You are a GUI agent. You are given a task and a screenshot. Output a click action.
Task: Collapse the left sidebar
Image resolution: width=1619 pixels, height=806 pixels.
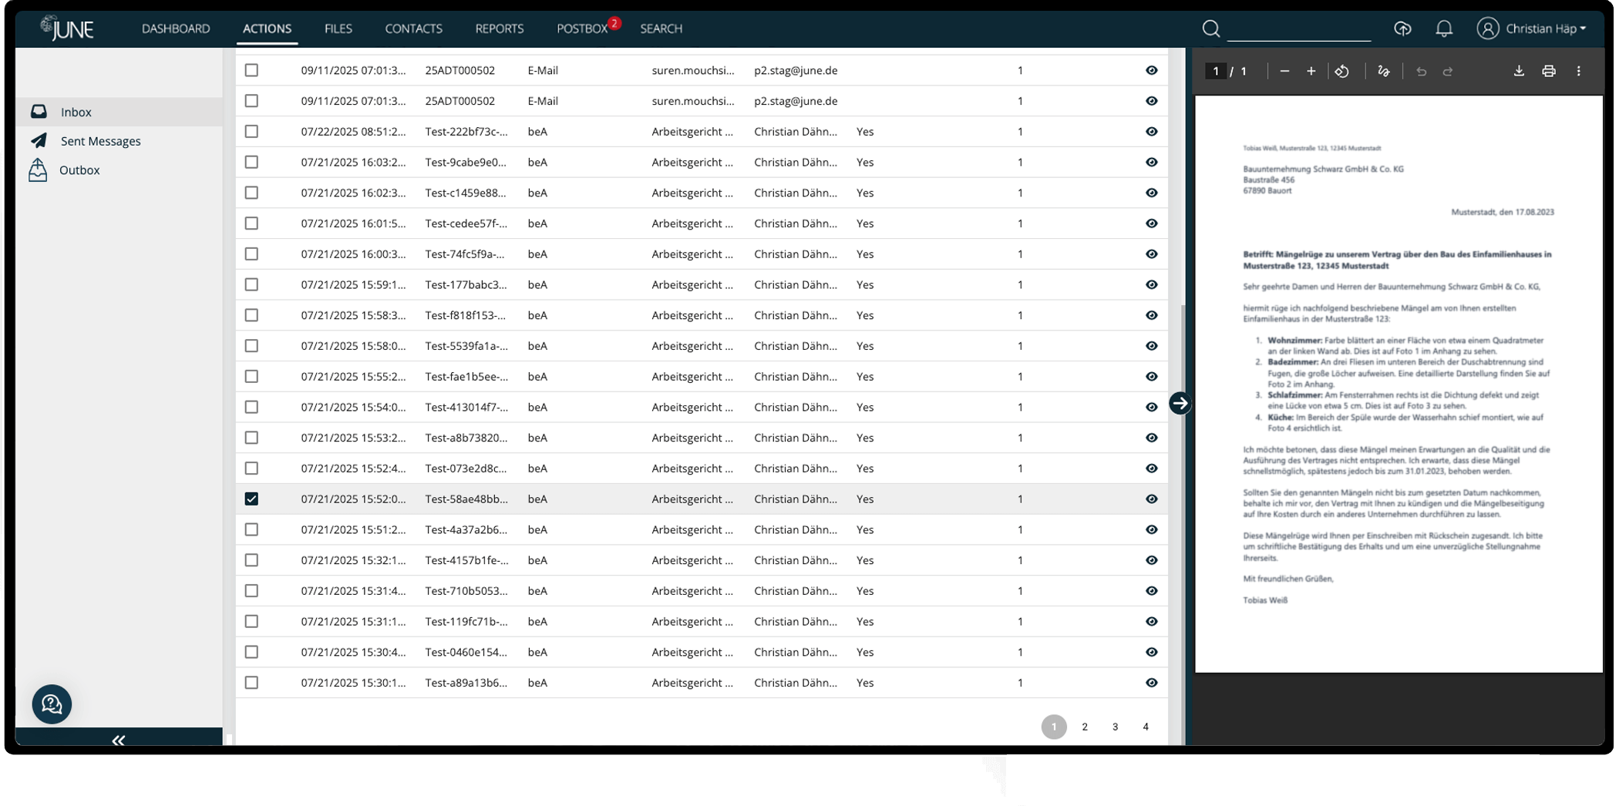[118, 740]
